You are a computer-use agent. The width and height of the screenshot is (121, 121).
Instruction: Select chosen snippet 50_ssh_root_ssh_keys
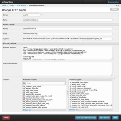[78, 96]
